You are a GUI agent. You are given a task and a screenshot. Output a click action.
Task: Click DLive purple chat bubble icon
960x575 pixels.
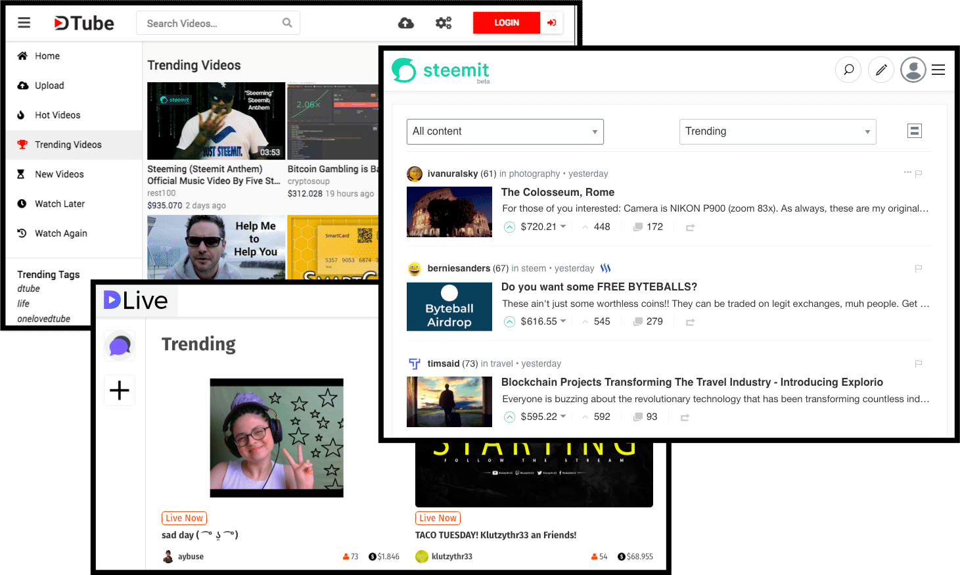(120, 346)
